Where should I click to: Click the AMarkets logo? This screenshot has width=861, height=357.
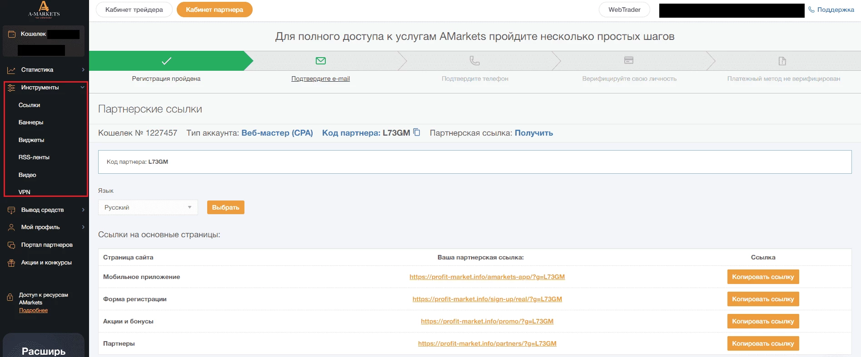[x=44, y=10]
